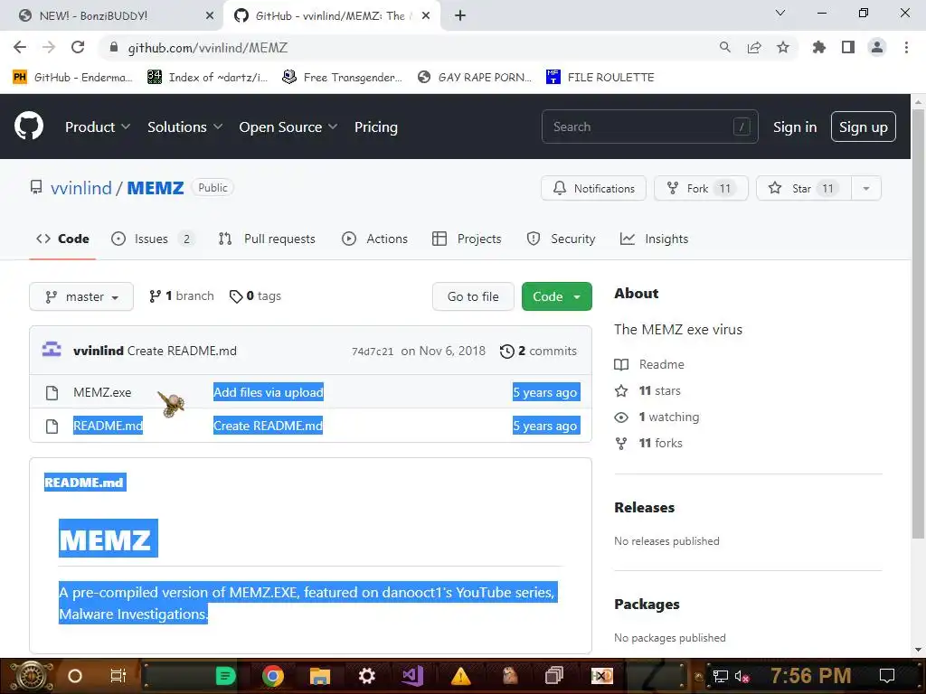Viewport: 926px width, 694px height.
Task: Expand the Product menu
Action: (x=98, y=127)
